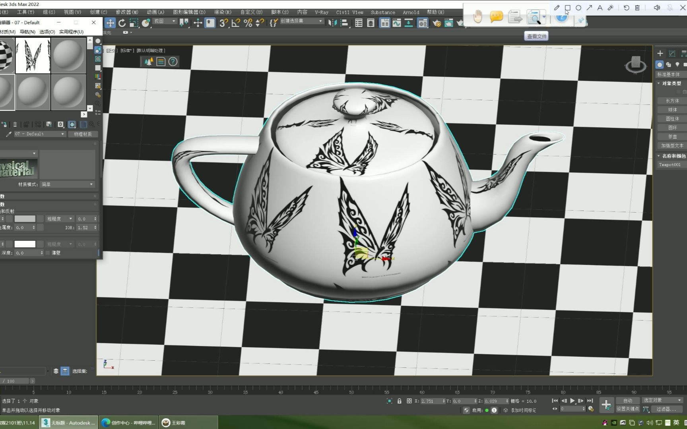Toggle Auto Key button (自动)
This screenshot has width=687, height=429.
[628, 400]
